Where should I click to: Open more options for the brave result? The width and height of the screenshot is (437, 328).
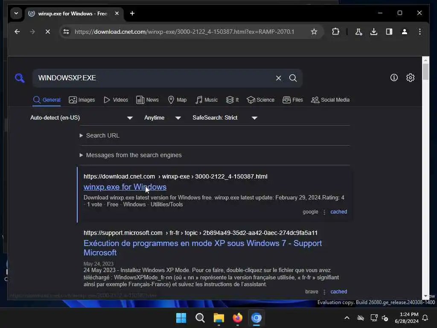(324, 292)
